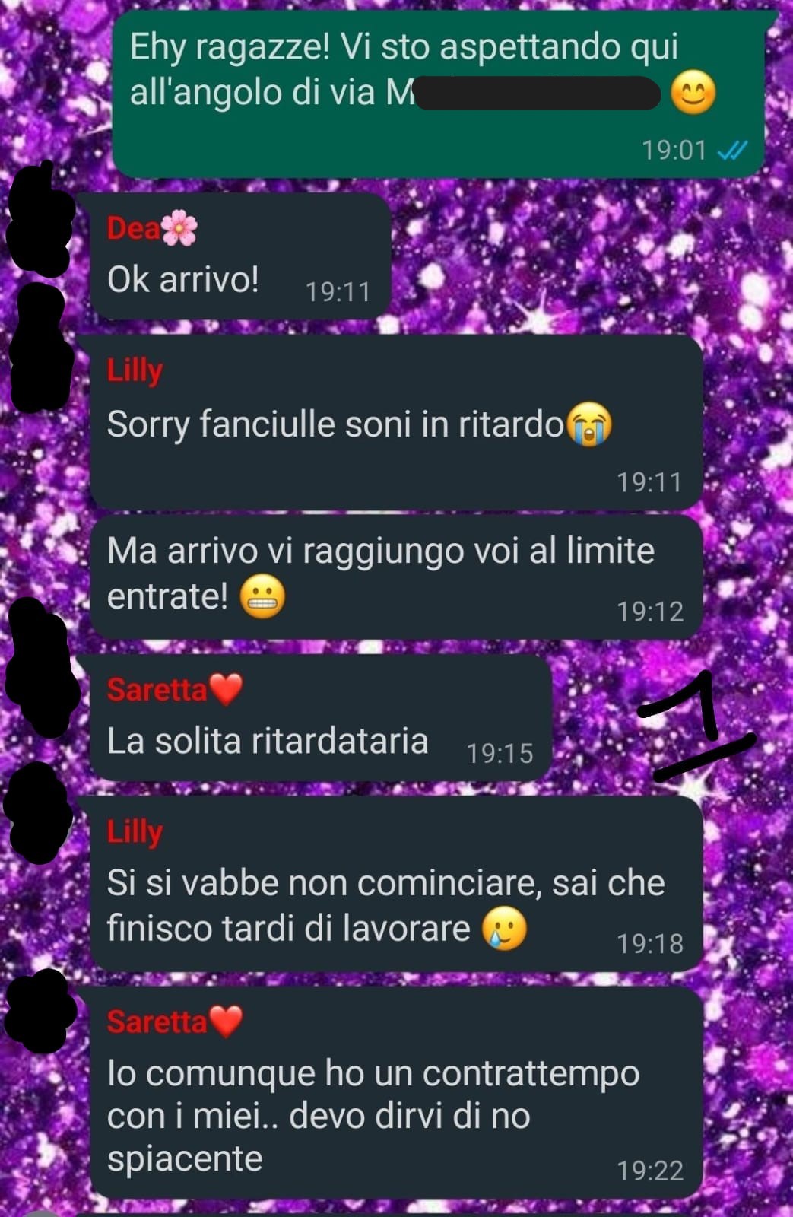Select the 'La solita ritardataria' message
The height and width of the screenshot is (1217, 793).
320,717
